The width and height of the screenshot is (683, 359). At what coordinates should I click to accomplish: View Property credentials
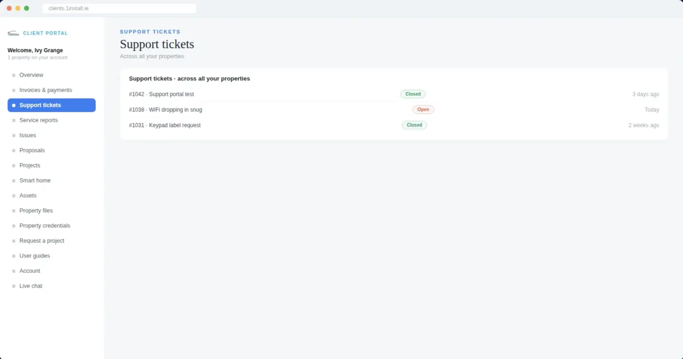point(52,226)
